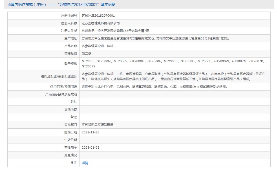
Task: Click the 生效日期 label
Action: 70,140
